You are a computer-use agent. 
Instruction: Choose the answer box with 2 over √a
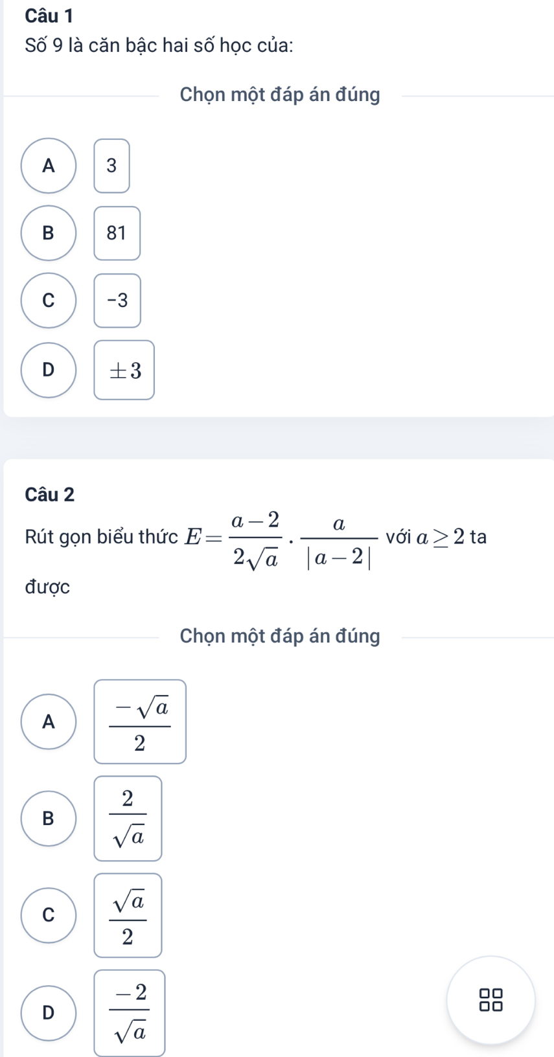(x=128, y=819)
